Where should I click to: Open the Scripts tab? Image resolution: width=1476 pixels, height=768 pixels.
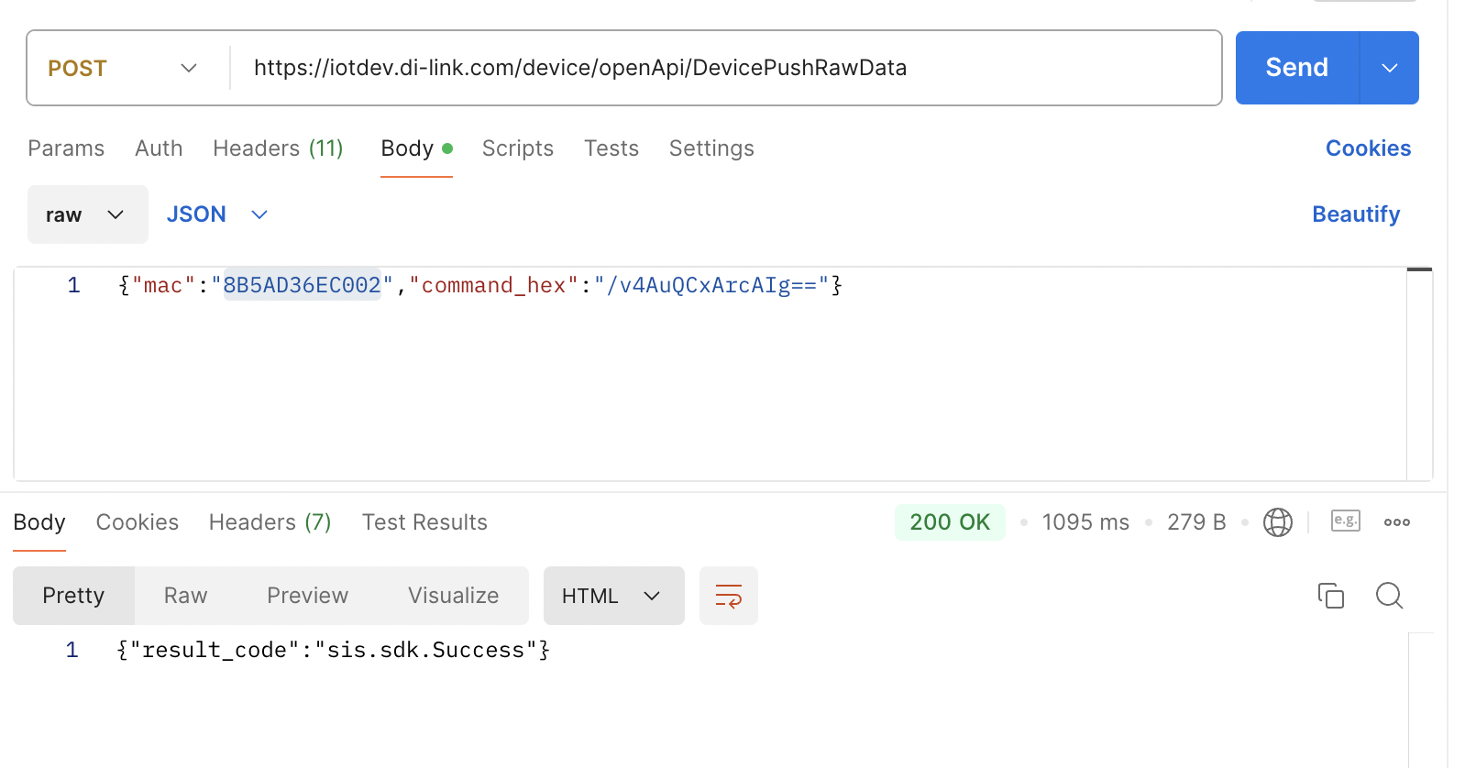[518, 148]
